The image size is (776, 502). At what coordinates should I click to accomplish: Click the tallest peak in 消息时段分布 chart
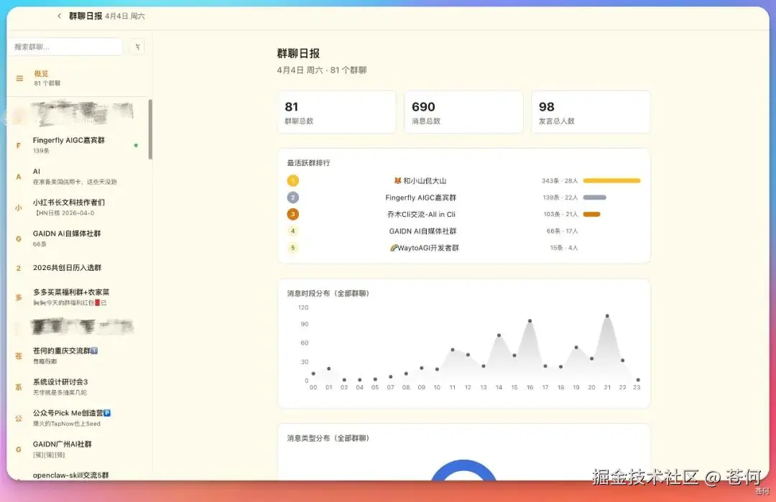click(x=607, y=316)
